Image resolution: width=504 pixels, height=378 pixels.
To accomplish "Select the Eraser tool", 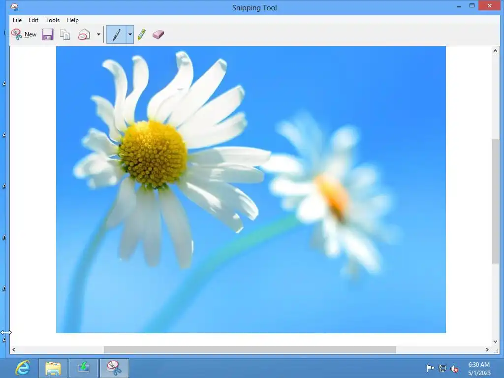I will pyautogui.click(x=158, y=34).
